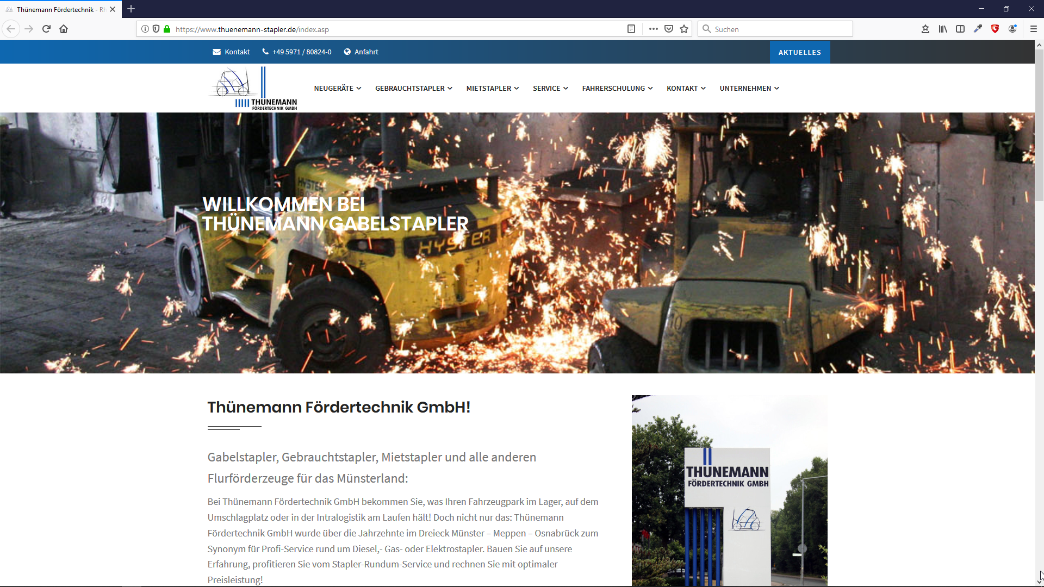Minimize the Firefox window
The image size is (1044, 587).
point(981,9)
